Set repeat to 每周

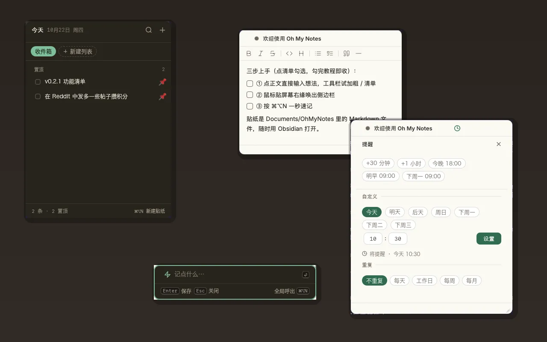click(450, 281)
